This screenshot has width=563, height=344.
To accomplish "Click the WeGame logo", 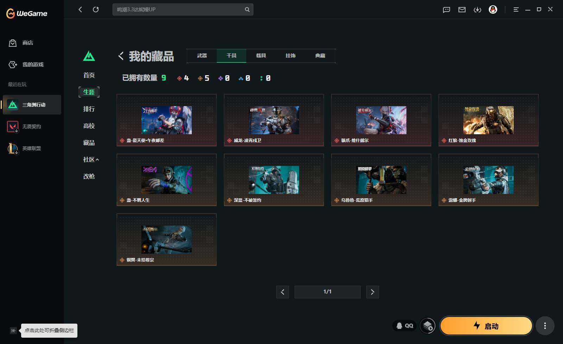I will (27, 13).
